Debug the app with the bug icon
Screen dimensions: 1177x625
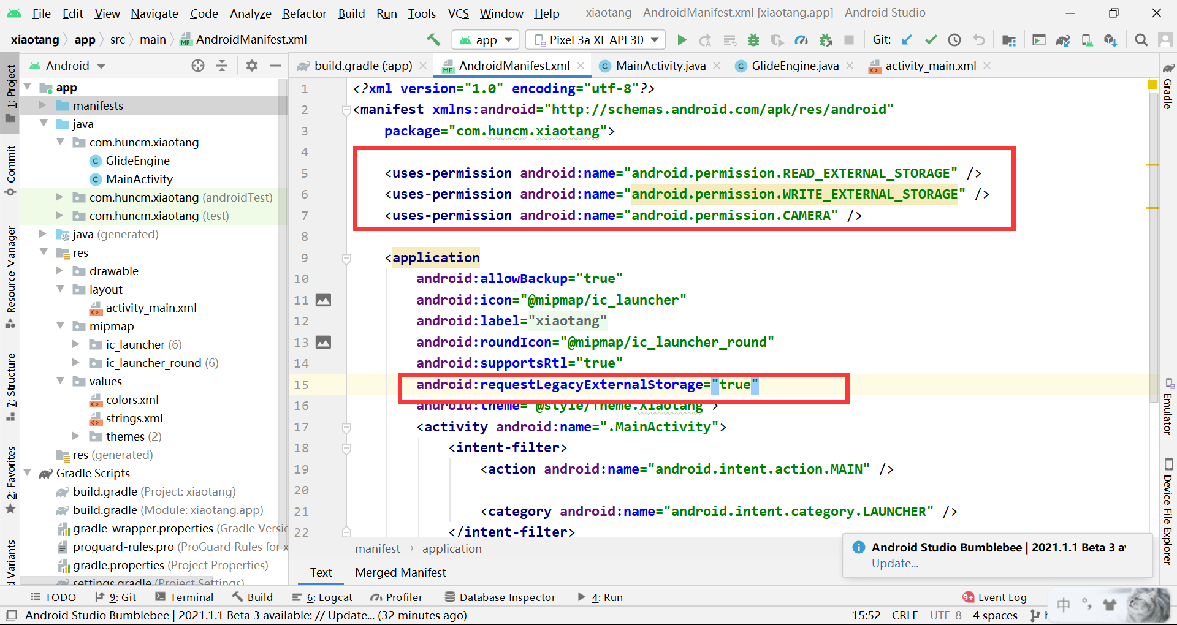753,39
